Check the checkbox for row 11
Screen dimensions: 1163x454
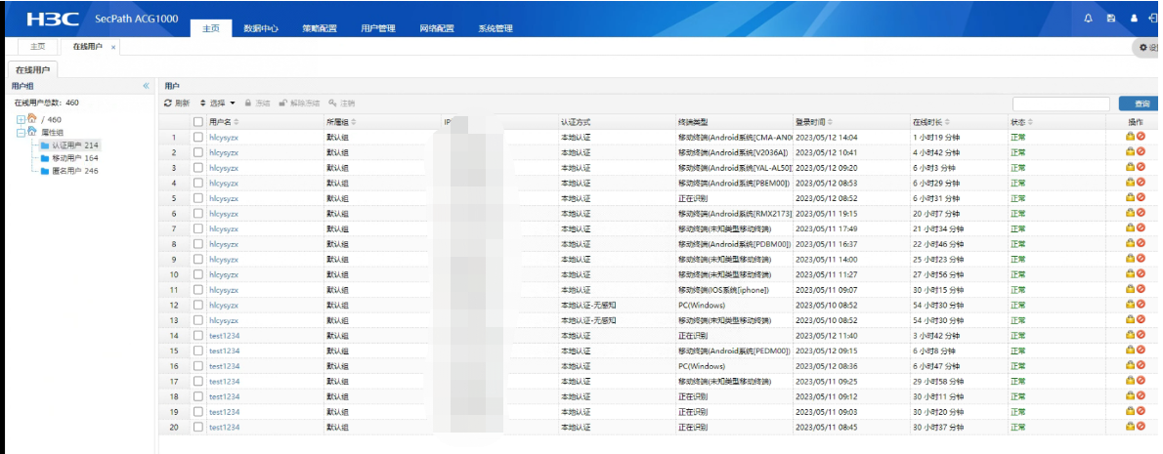[x=198, y=289]
